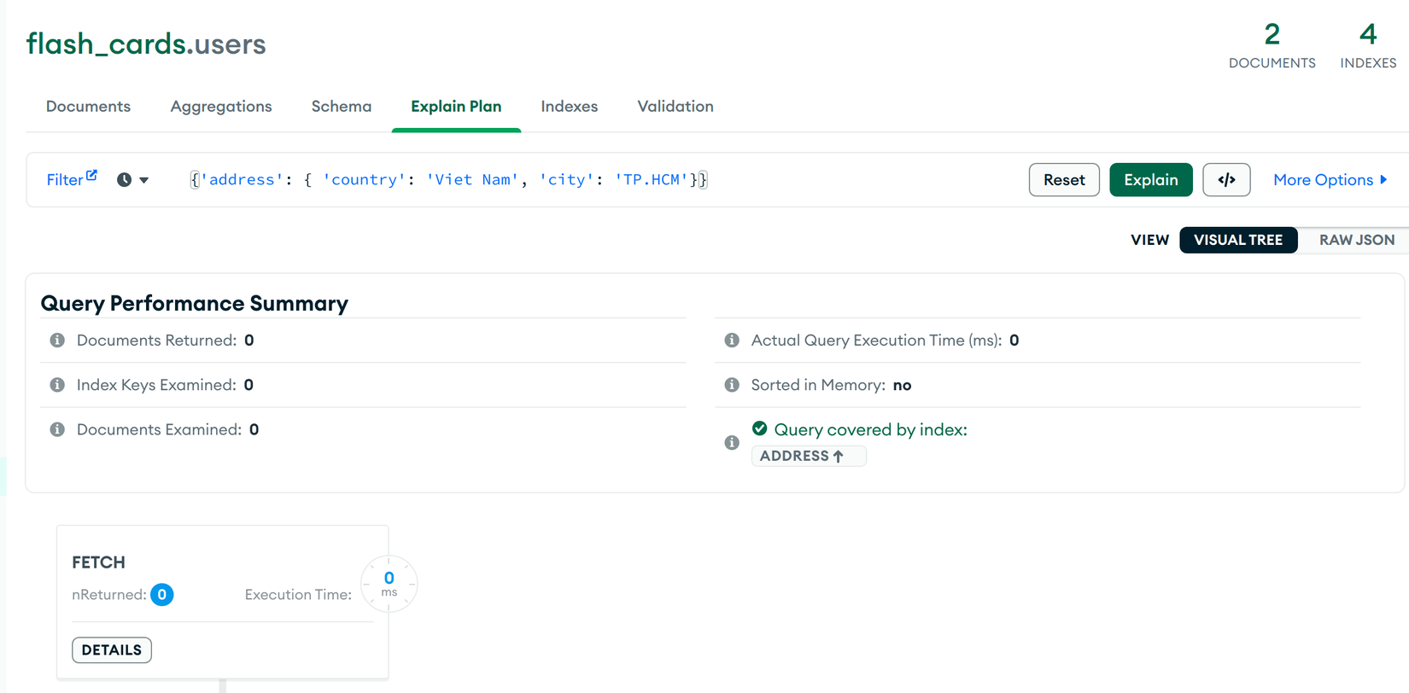
Task: Click the external link icon beside Filter
Action: click(x=92, y=175)
